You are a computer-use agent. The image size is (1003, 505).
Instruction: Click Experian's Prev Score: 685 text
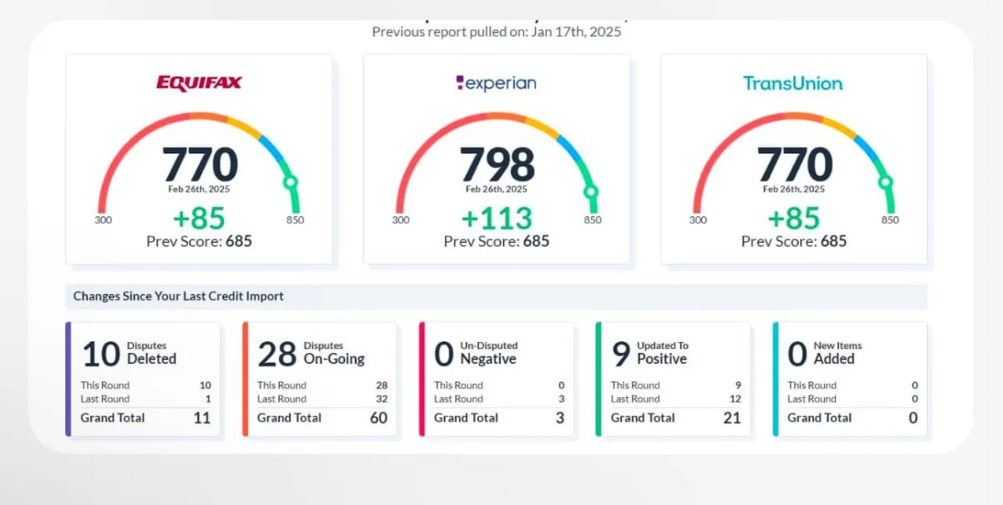click(x=496, y=241)
